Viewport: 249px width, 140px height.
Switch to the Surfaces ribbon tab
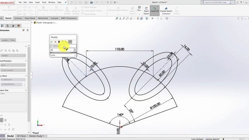click(18, 18)
